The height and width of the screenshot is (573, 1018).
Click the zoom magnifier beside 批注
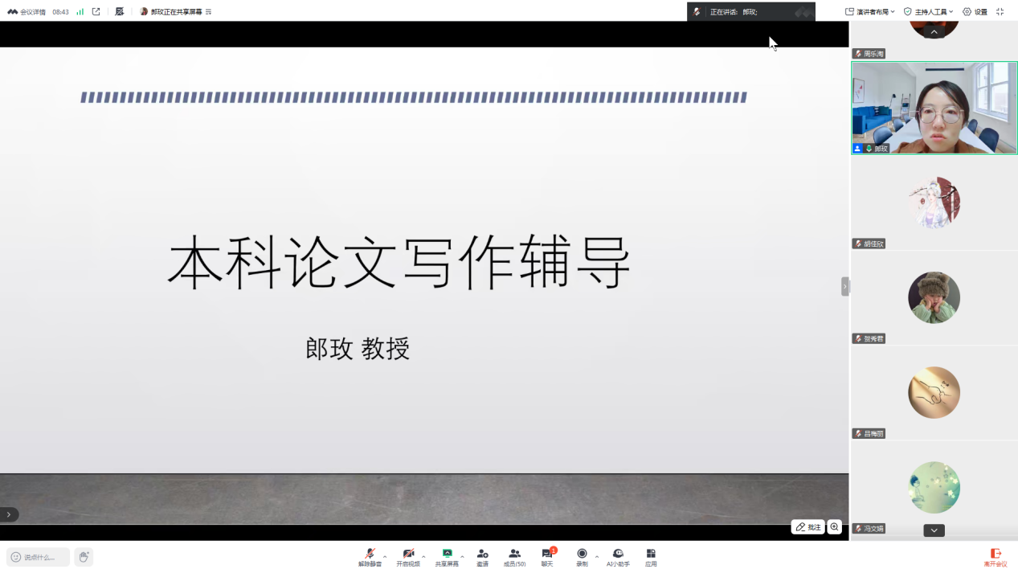835,527
